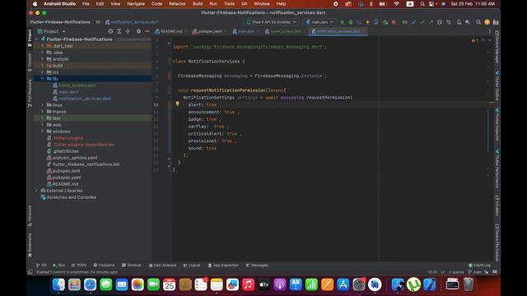Select opened file target icon in Project panel
This screenshot has width=527, height=296.
(x=110, y=31)
